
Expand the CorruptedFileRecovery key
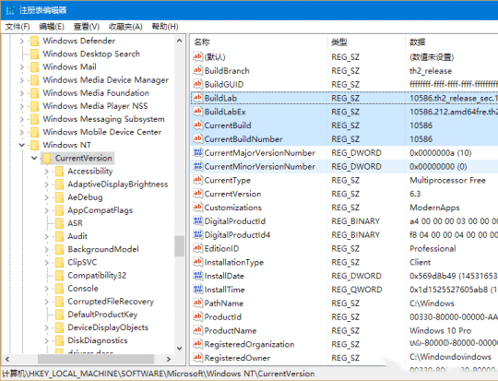(x=46, y=302)
